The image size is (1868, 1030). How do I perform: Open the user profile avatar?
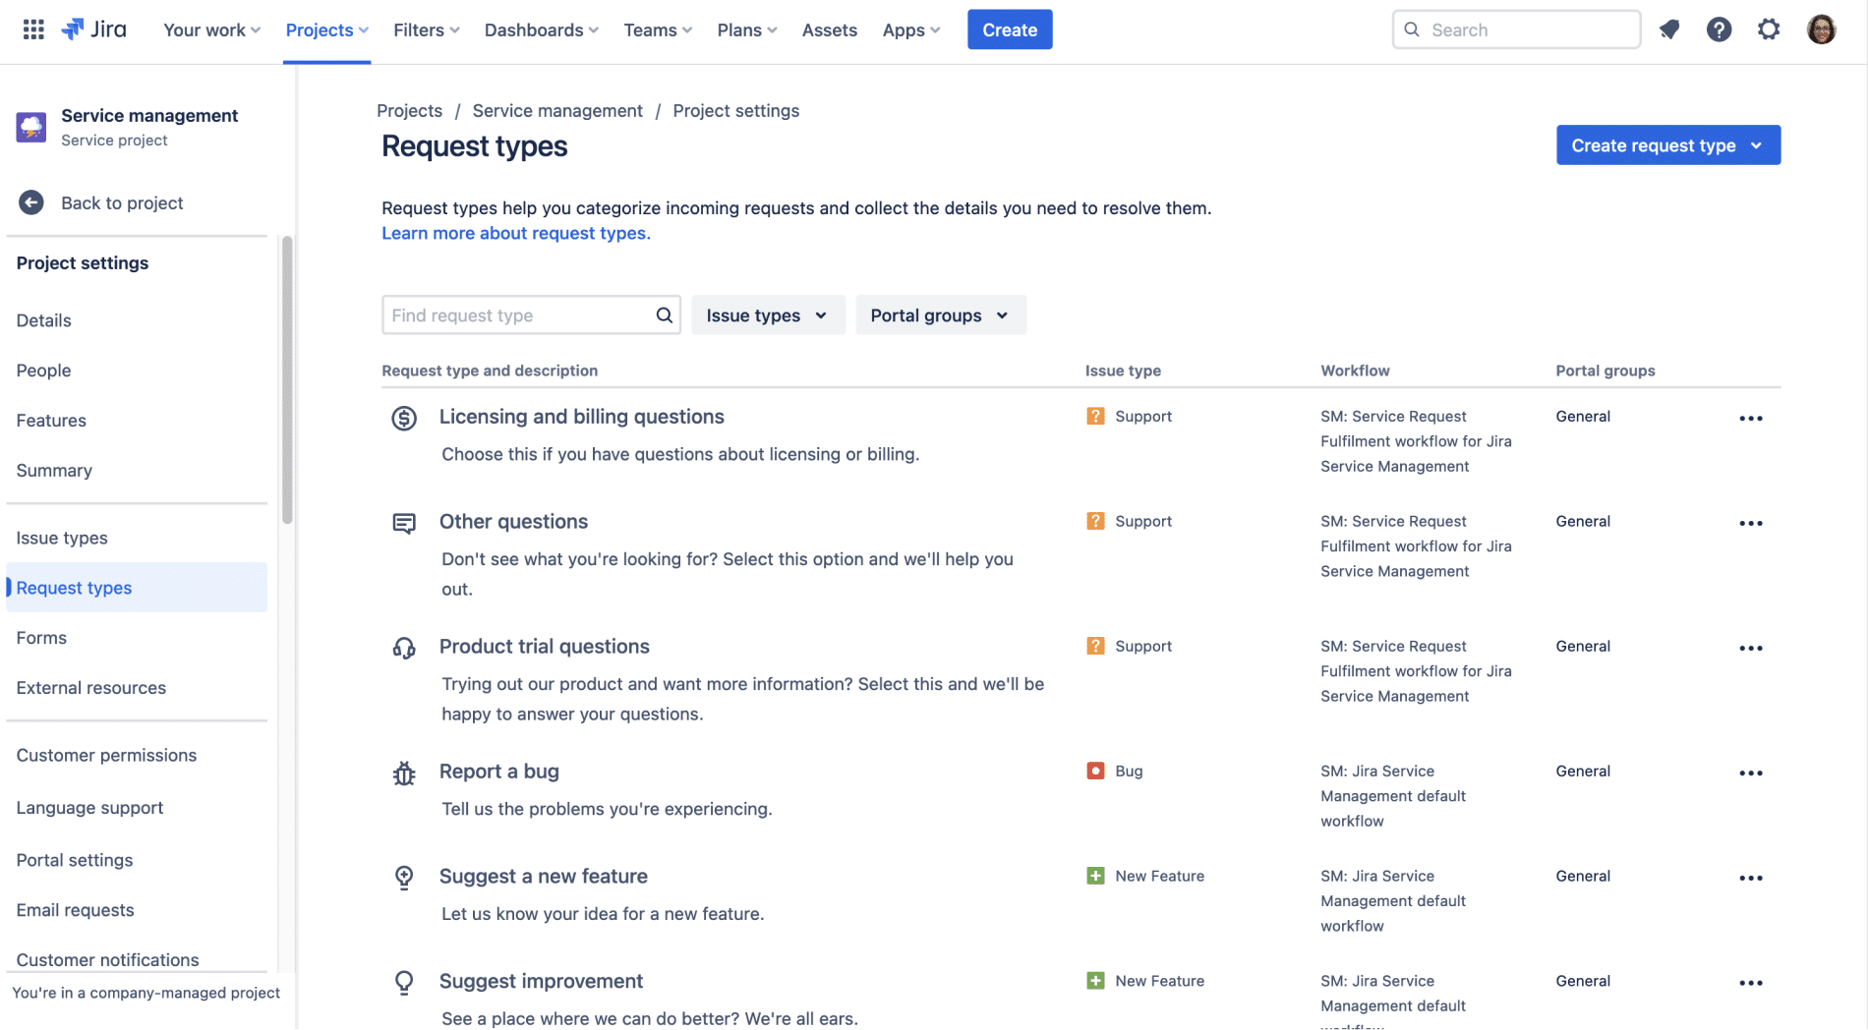[1822, 29]
